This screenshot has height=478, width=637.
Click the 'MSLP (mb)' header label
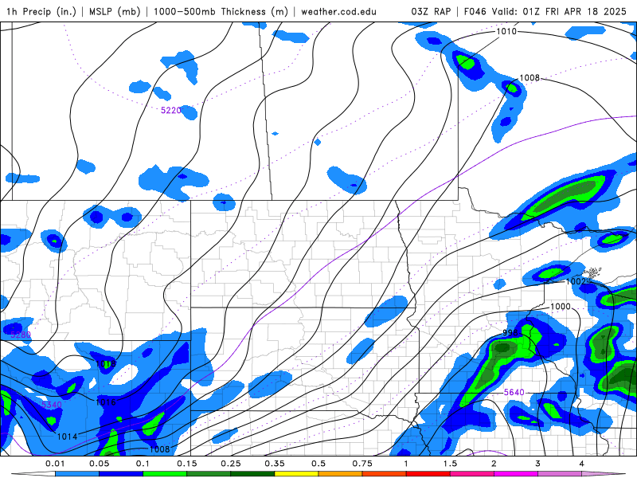click(113, 11)
